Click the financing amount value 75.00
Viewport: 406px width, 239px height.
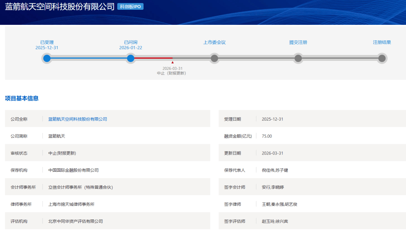click(x=267, y=136)
